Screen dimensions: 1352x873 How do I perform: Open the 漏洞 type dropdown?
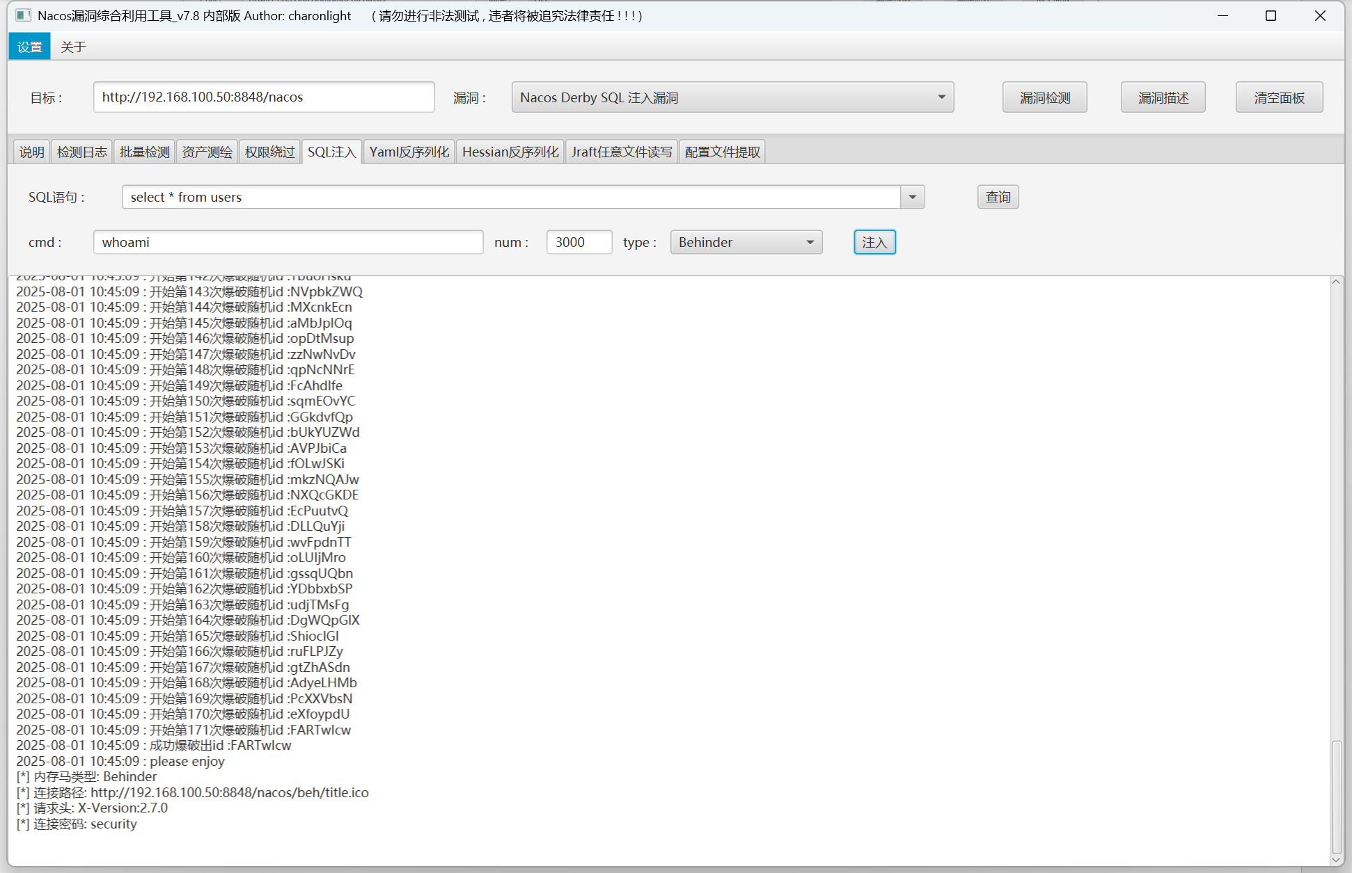point(732,97)
